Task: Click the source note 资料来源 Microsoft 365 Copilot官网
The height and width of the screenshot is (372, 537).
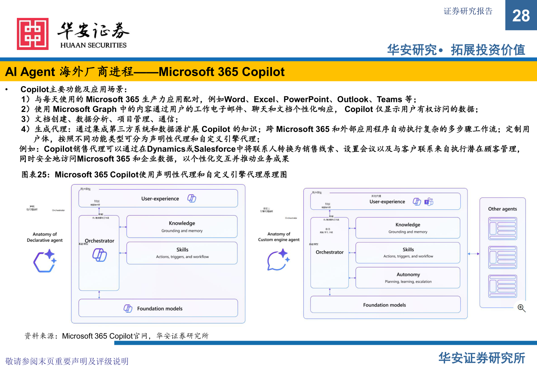Action: (116, 336)
